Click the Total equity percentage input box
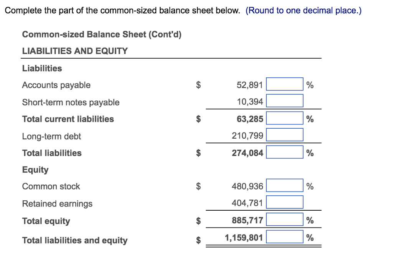This screenshot has height=262, width=393. click(x=284, y=219)
